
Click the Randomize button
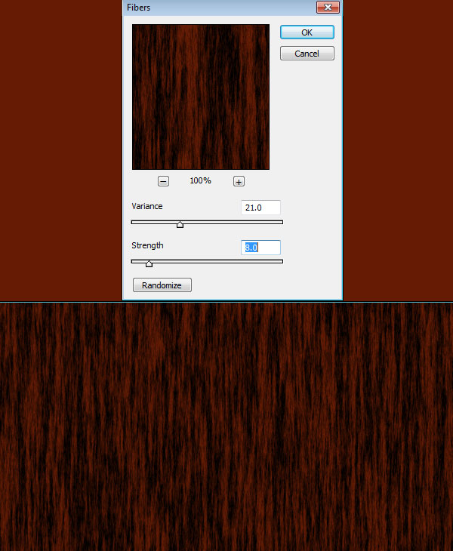pyautogui.click(x=162, y=285)
